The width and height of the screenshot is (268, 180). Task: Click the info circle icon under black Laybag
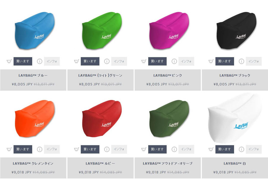(241, 61)
